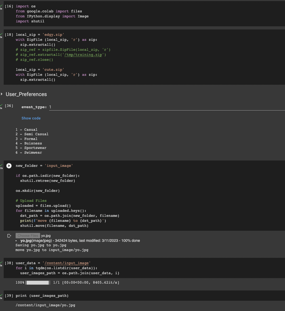This screenshot has height=311, width=285.
Task: Click the line "new_folder = 'input_image'"
Action: point(44,165)
